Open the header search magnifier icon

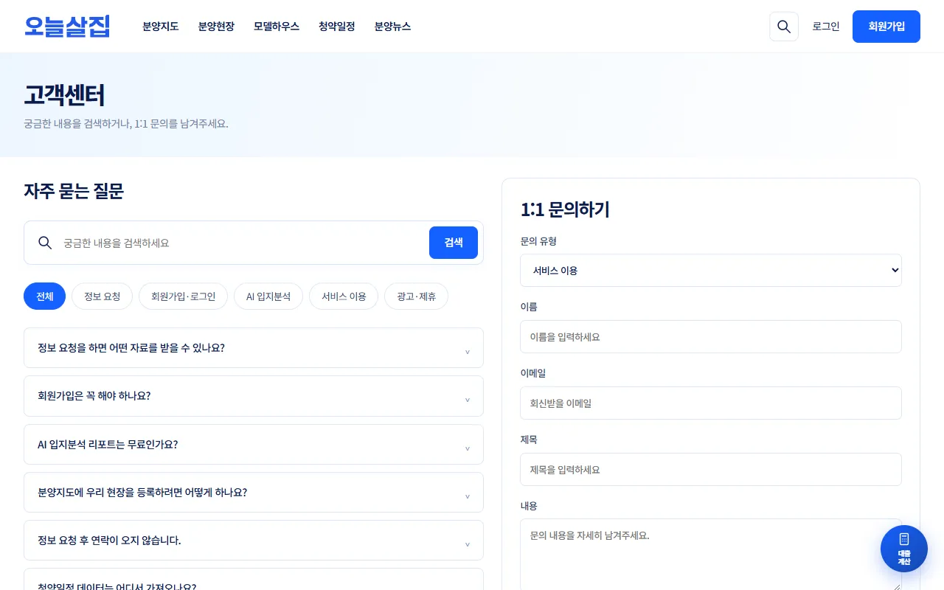[784, 27]
